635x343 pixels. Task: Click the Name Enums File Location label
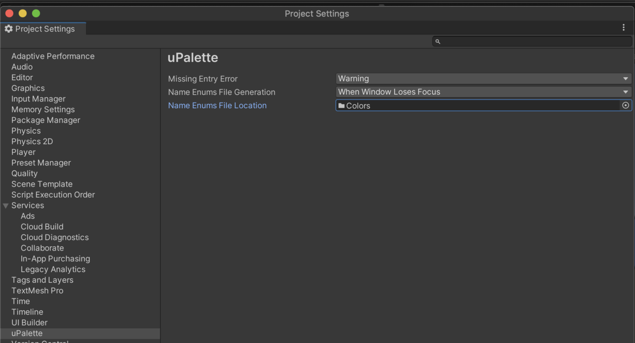[x=217, y=106]
